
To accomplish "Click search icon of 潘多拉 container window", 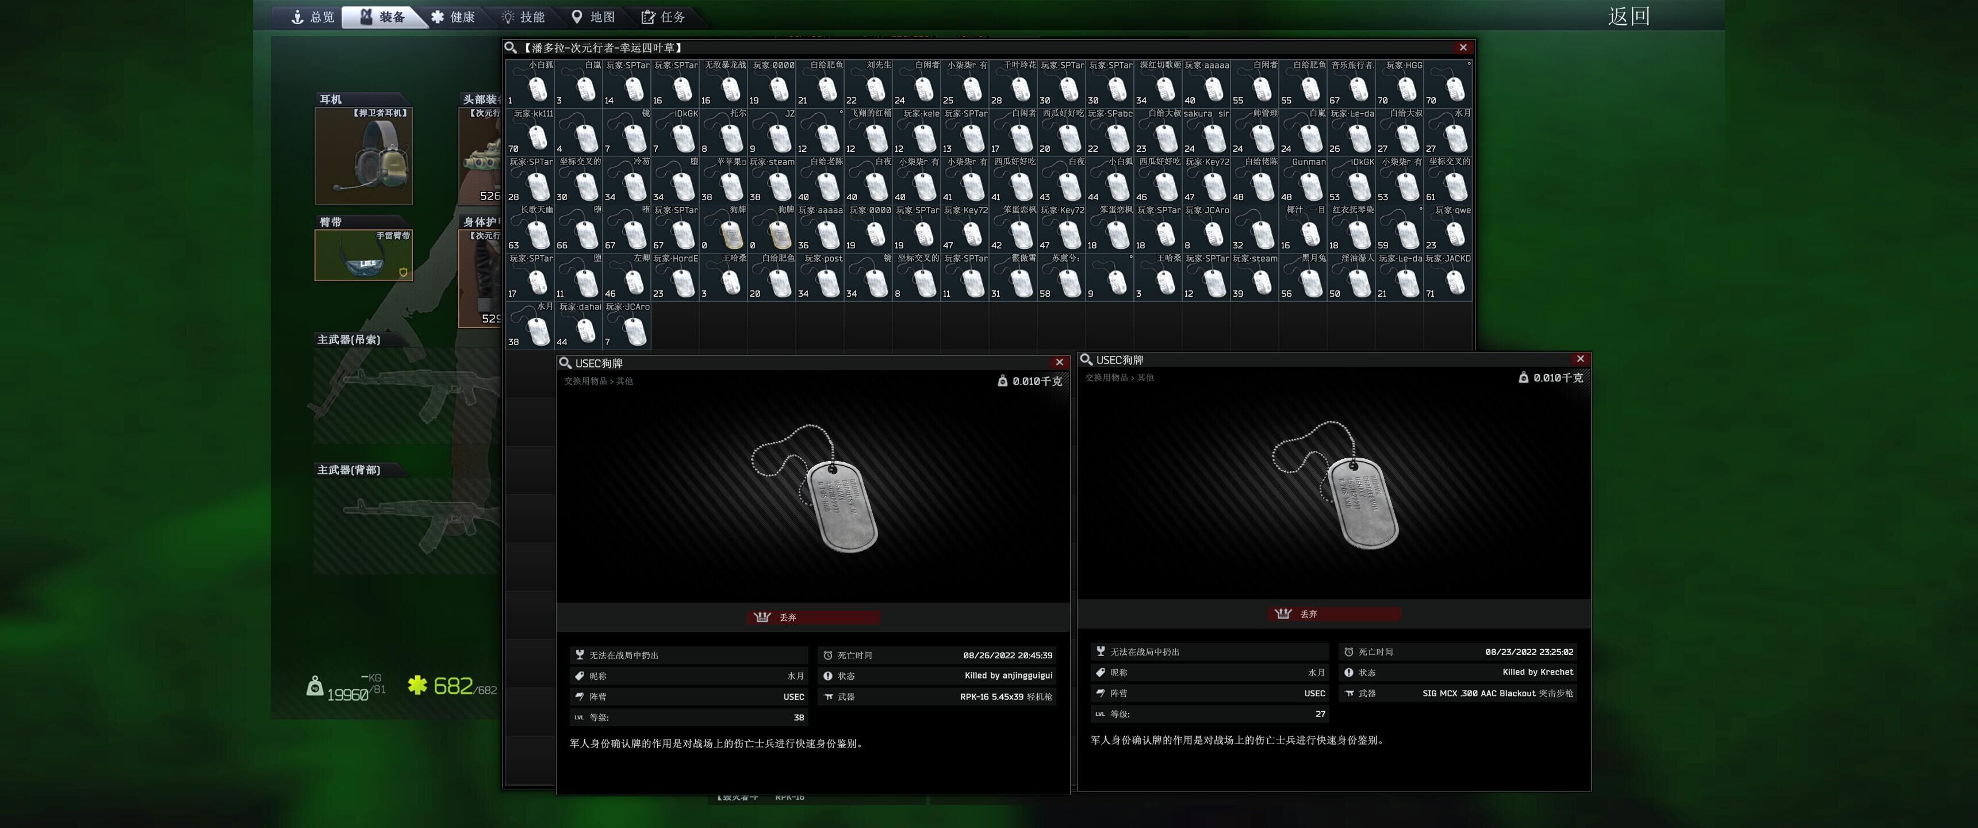I will coord(511,48).
